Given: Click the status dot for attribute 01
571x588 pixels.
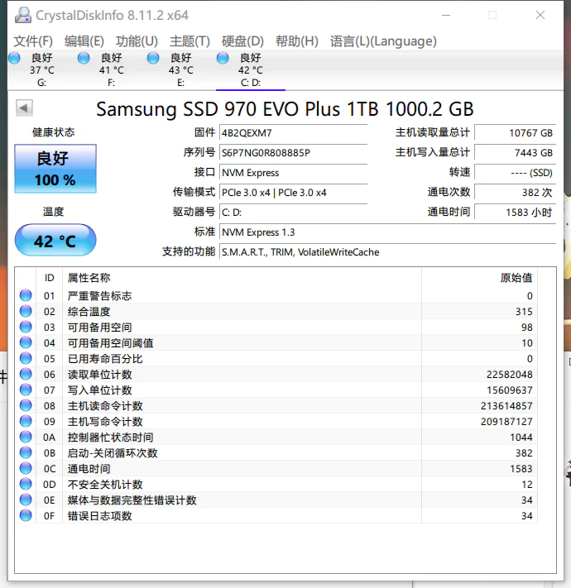Looking at the screenshot, I should [26, 295].
